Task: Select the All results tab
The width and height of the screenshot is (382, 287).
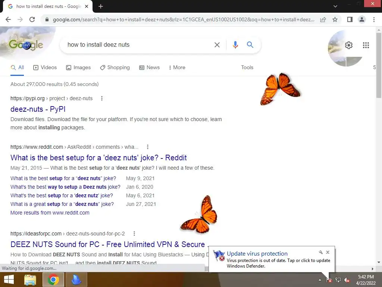Action: tap(17, 68)
